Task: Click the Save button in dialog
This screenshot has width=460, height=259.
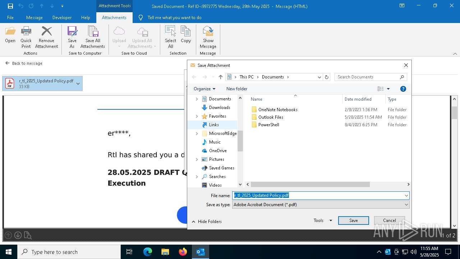Action: pos(354,221)
